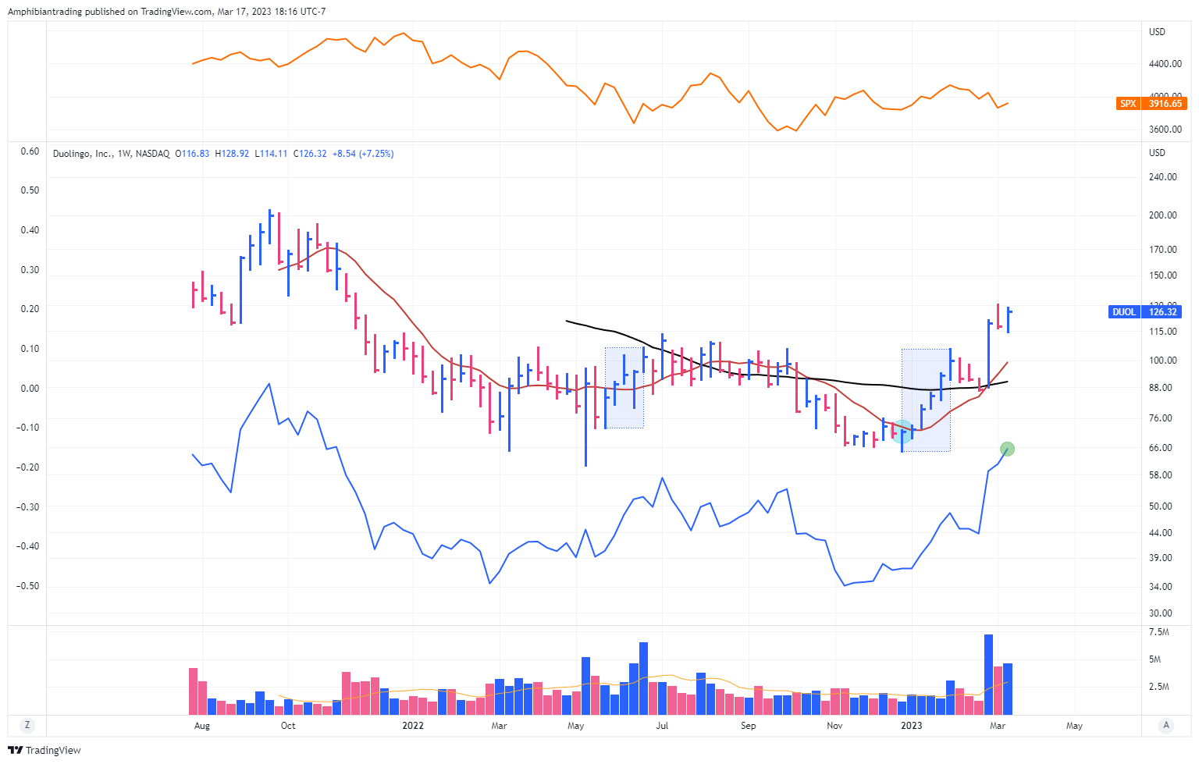
Task: Click the 66.00 price axis label
Action: [1161, 448]
